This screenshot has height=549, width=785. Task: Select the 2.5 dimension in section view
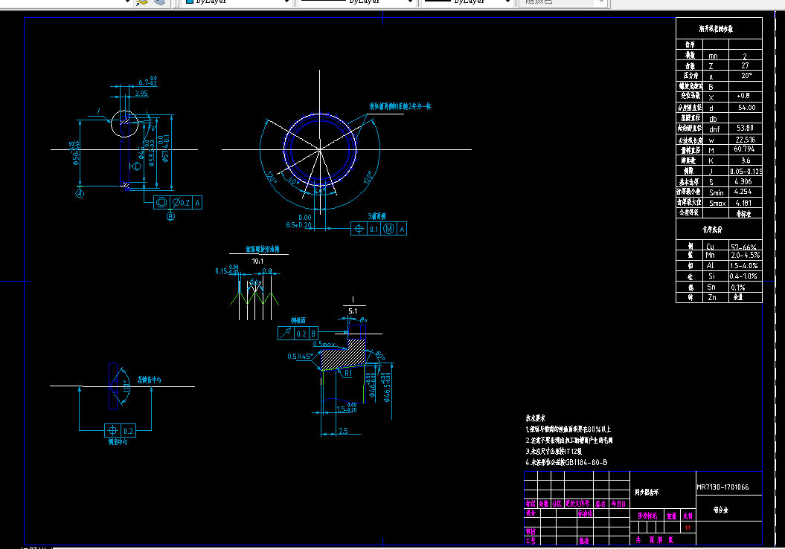point(344,430)
